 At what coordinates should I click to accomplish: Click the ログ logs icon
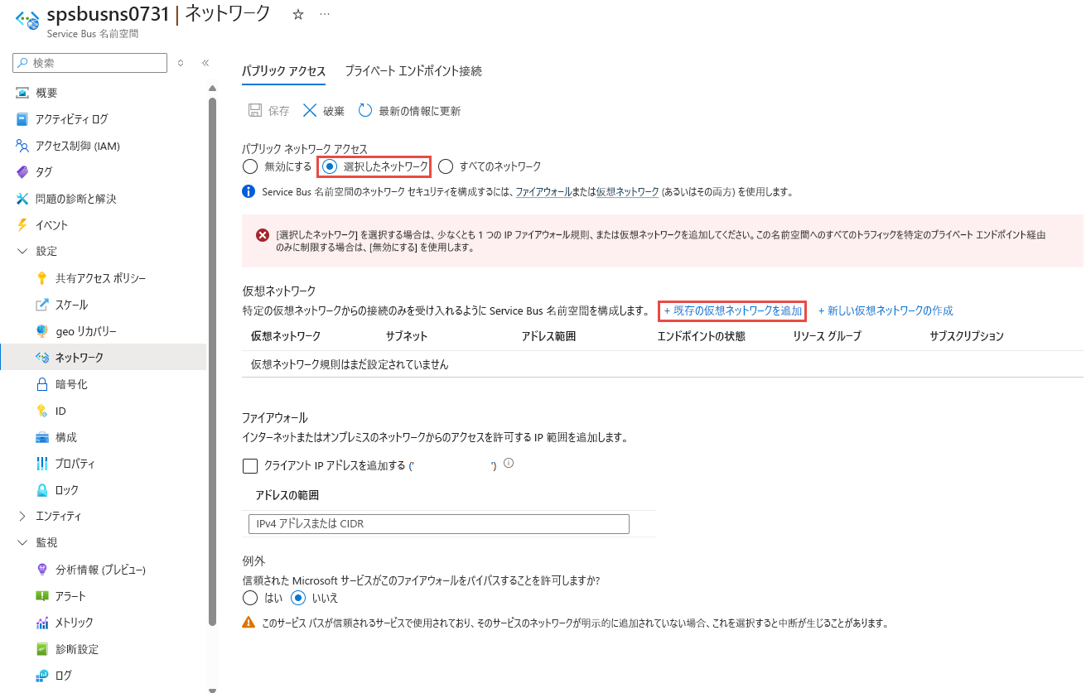[x=42, y=676]
